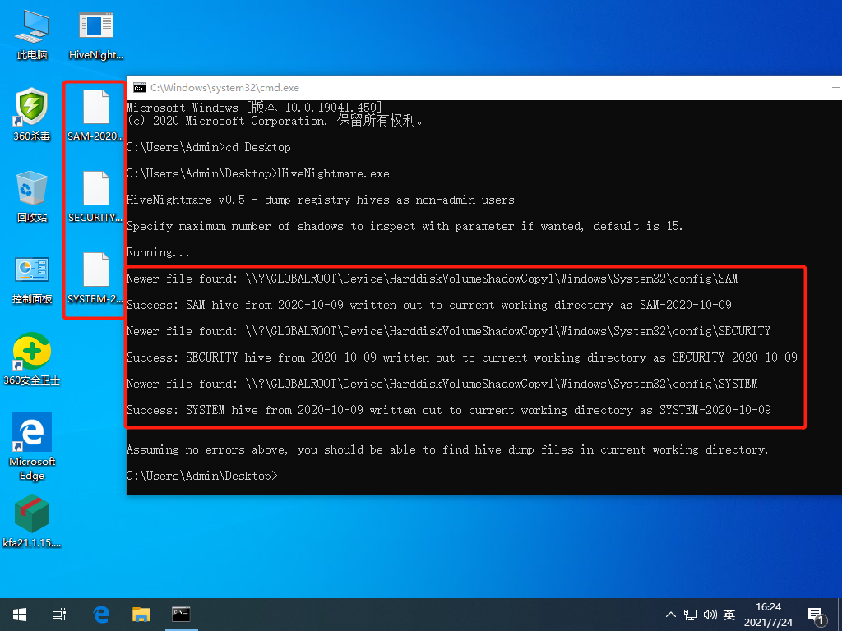Open the notification Action Center
Image resolution: width=842 pixels, height=631 pixels.
817,614
